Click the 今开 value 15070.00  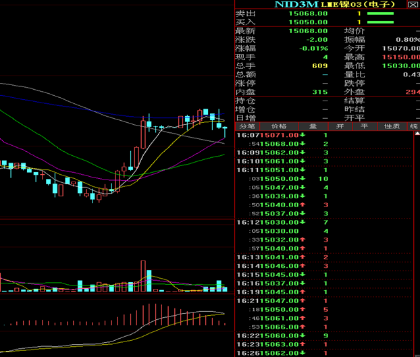point(401,49)
